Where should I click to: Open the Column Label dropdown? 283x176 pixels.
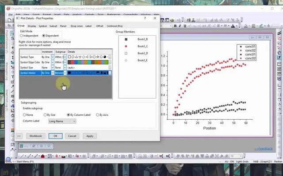coord(62,121)
